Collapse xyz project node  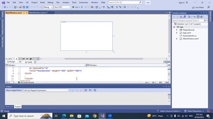point(174,27)
